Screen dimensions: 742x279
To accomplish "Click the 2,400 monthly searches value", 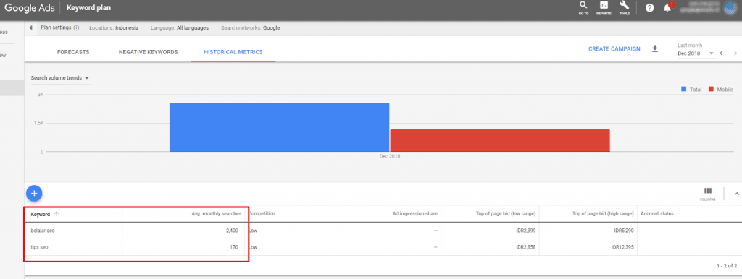I will (232, 231).
